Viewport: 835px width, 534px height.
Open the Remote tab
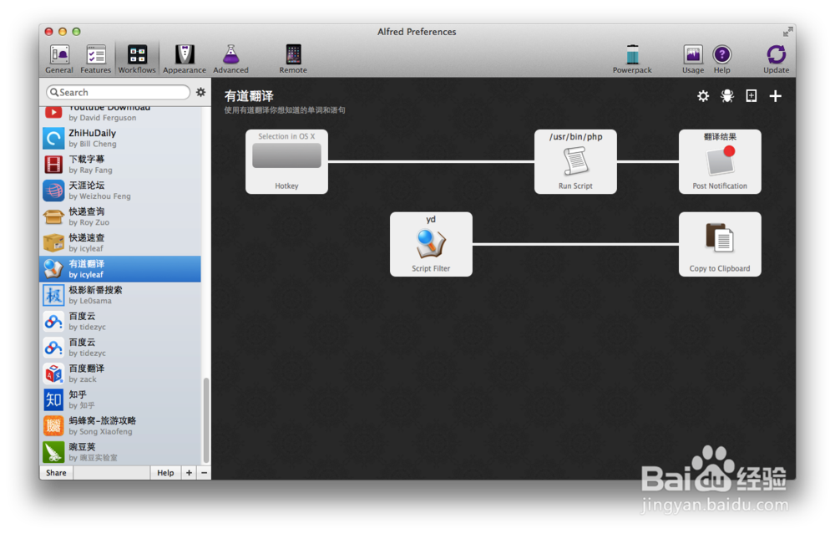click(293, 59)
